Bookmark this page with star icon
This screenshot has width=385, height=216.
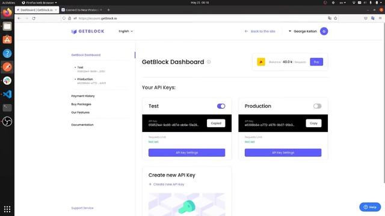click(x=336, y=19)
